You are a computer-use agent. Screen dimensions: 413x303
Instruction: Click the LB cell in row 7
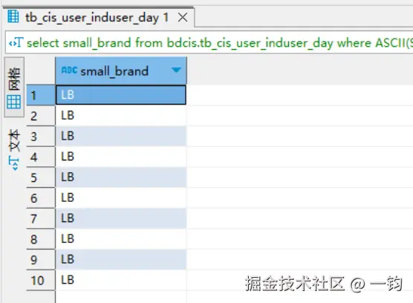pyautogui.click(x=121, y=218)
